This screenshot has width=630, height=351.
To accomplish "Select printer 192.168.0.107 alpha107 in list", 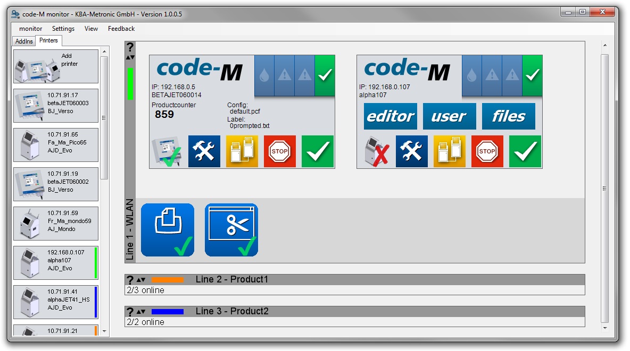I will tap(56, 263).
